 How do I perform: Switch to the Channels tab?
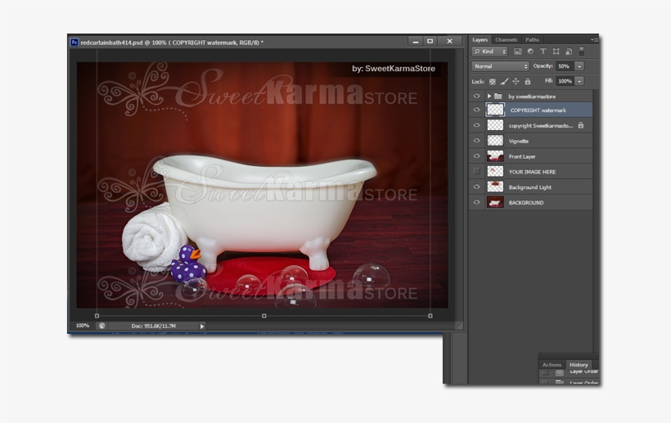[x=507, y=39]
